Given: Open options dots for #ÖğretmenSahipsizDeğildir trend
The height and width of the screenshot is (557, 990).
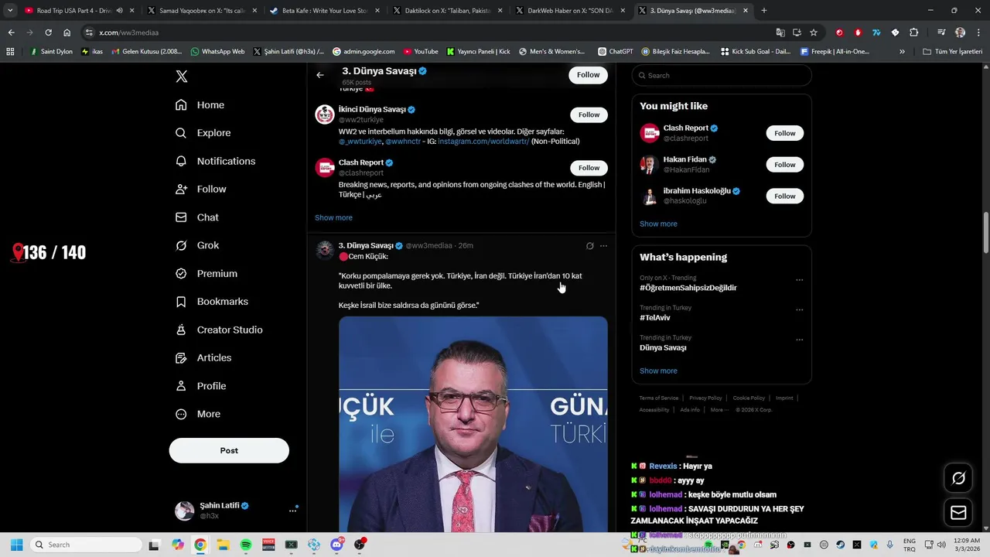Looking at the screenshot, I should click(800, 279).
